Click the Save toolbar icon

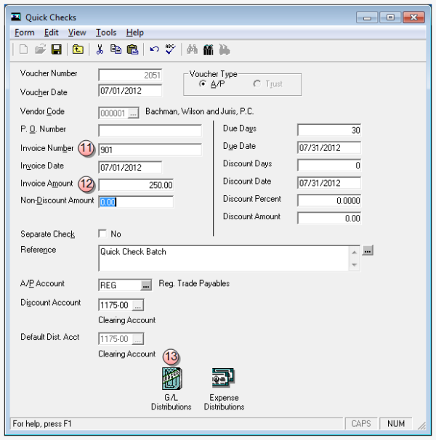click(56, 50)
